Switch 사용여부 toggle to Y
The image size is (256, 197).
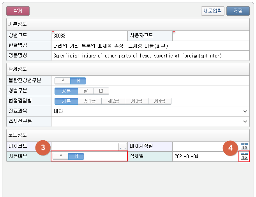tap(60, 156)
